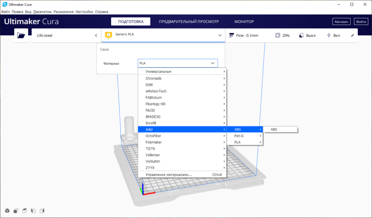The width and height of the screenshot is (372, 218).
Task: Open the PLA material dropdown
Action: coord(178,63)
